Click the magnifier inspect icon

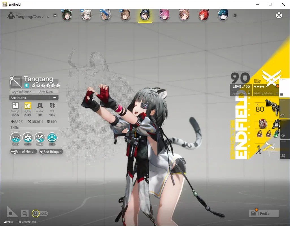[x=25, y=214]
